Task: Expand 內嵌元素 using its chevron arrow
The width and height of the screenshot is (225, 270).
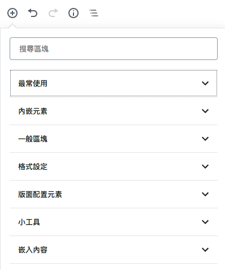Action: pos(205,111)
